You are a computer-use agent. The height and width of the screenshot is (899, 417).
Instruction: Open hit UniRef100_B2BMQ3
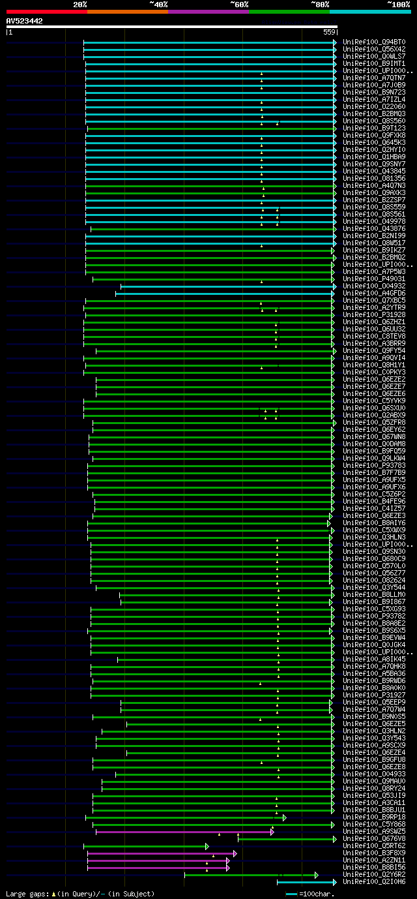coord(374,114)
